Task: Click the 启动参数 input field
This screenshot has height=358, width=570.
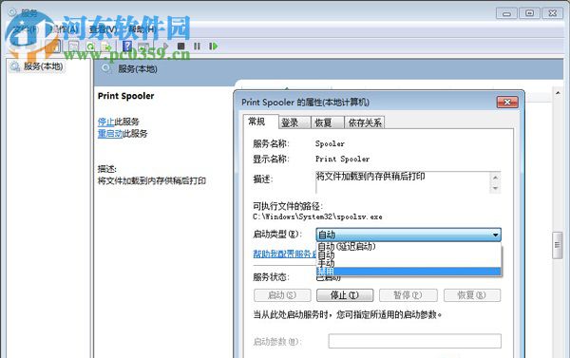Action: coord(415,341)
